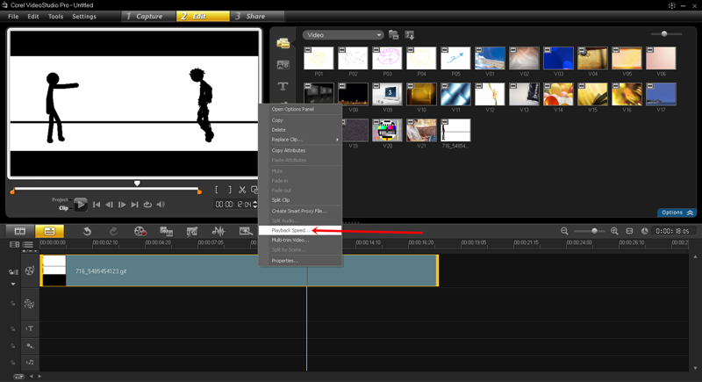Screen dimensions: 702x382
Task: Switch to Storyboard view
Action: [x=19, y=231]
